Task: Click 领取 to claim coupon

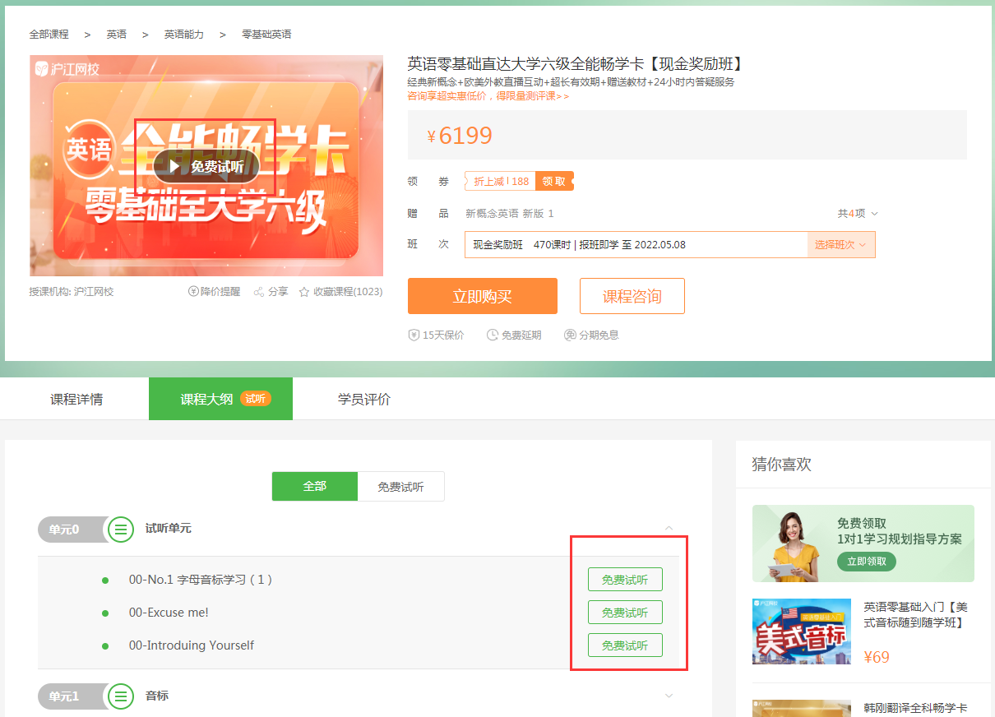Action: [x=553, y=182]
